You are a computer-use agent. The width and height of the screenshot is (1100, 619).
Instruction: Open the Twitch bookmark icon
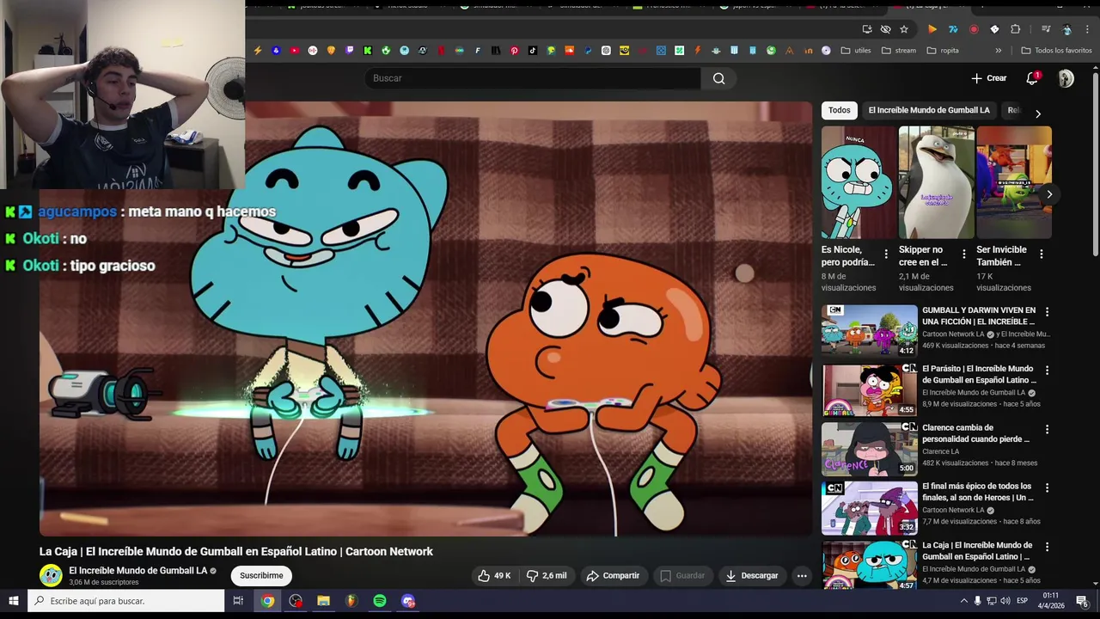tap(349, 51)
